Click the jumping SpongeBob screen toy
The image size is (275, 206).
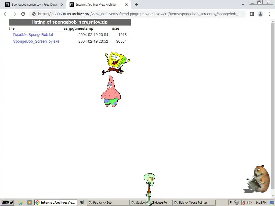(116, 63)
